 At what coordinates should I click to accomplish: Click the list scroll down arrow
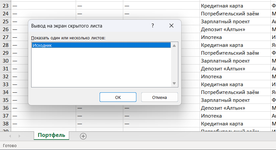(x=174, y=84)
